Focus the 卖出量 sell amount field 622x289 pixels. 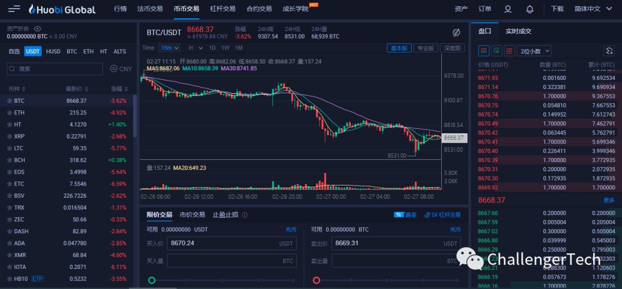point(396,261)
